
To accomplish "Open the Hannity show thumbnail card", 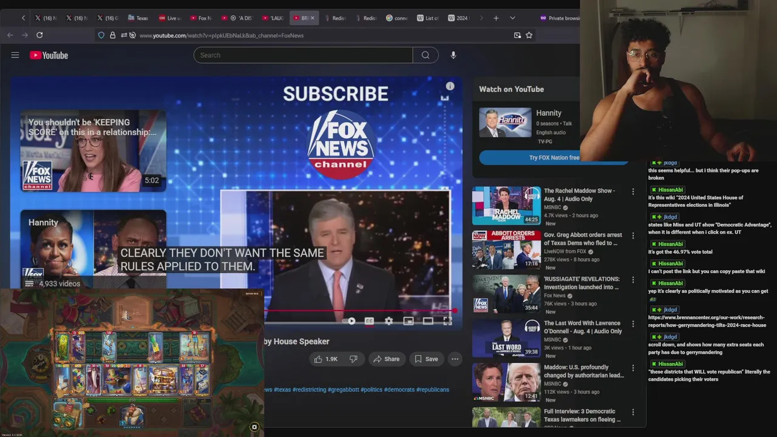I will 505,123.
